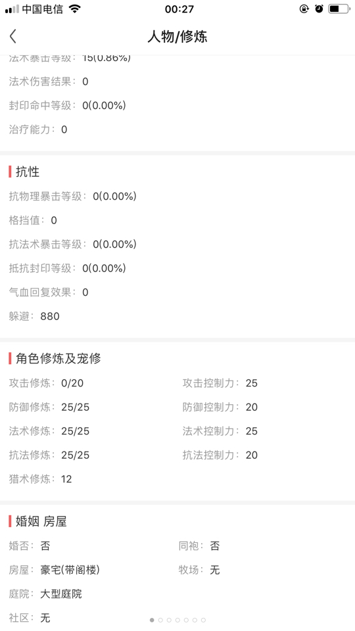Select the first page indicator dot
Viewport: 355px width, 631px height.
click(152, 620)
